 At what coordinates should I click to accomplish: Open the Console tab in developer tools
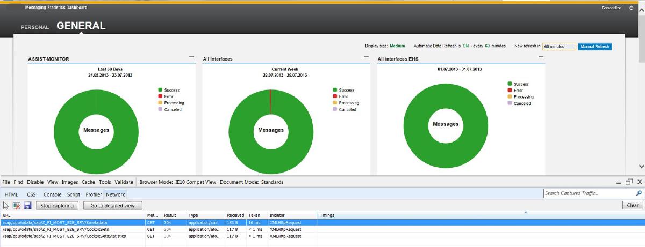tap(52, 194)
